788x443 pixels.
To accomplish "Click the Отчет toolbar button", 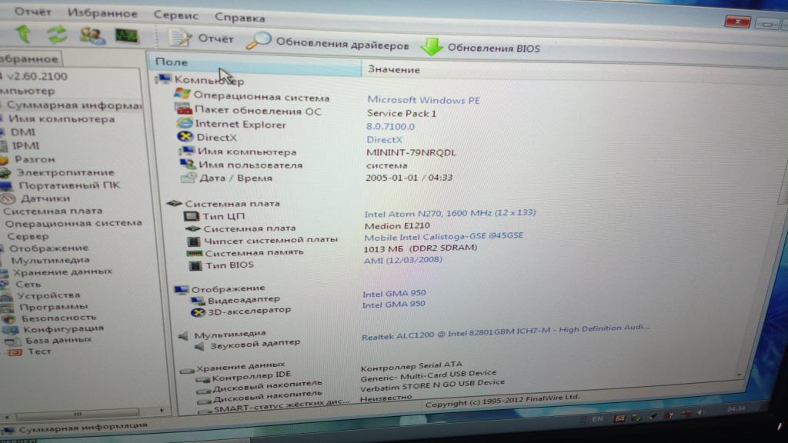I will pyautogui.click(x=201, y=38).
